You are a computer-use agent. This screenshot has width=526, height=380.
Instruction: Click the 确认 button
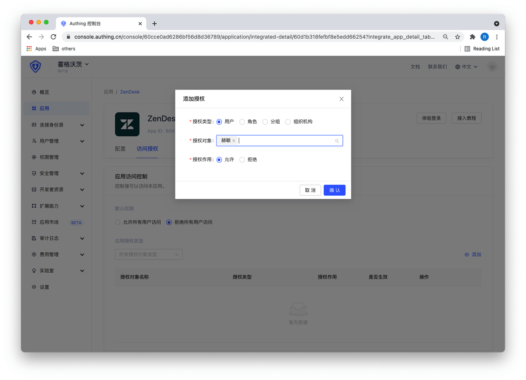pyautogui.click(x=335, y=190)
